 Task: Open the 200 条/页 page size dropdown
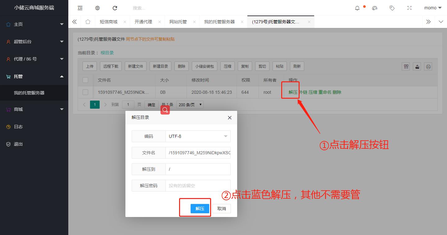[190, 105]
